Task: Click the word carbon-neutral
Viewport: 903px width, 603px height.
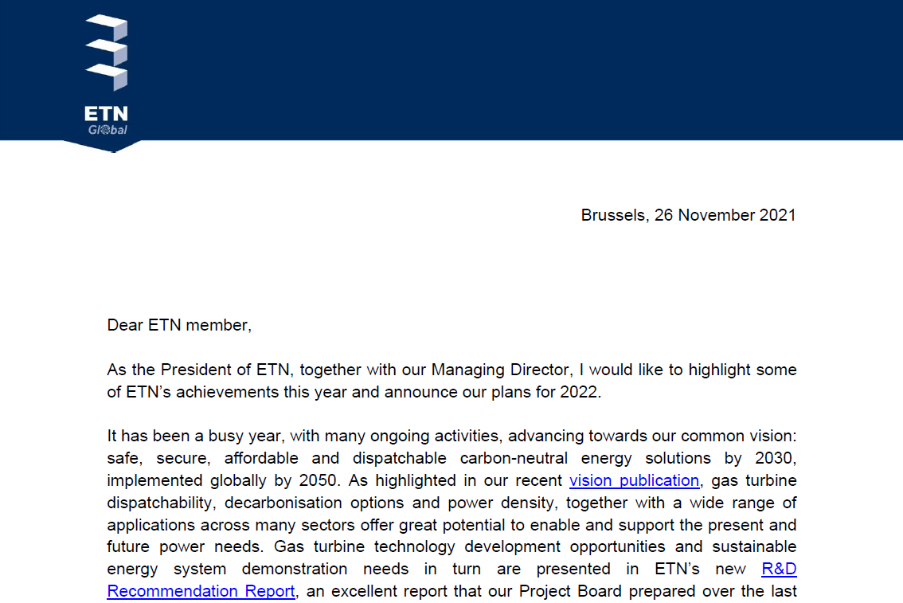Action: click(514, 459)
